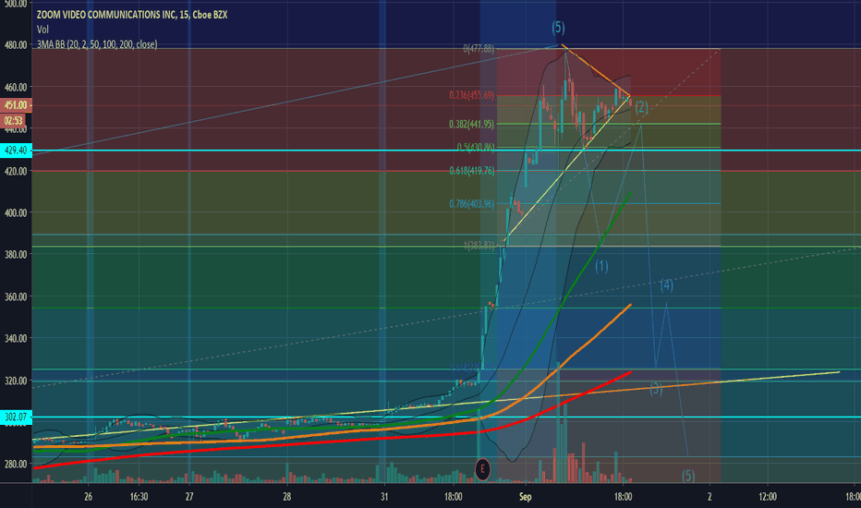This screenshot has width=861, height=508.
Task: Click the 280.00 price axis label
Action: [16, 464]
